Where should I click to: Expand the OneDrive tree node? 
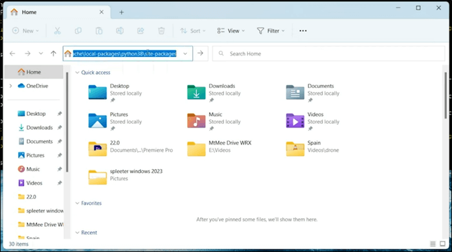click(10, 86)
